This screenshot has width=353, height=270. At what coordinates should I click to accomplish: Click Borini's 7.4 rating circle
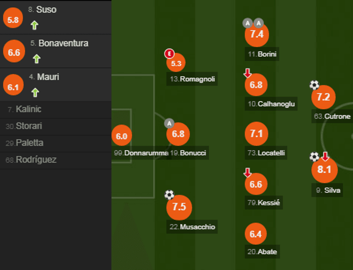pos(256,34)
